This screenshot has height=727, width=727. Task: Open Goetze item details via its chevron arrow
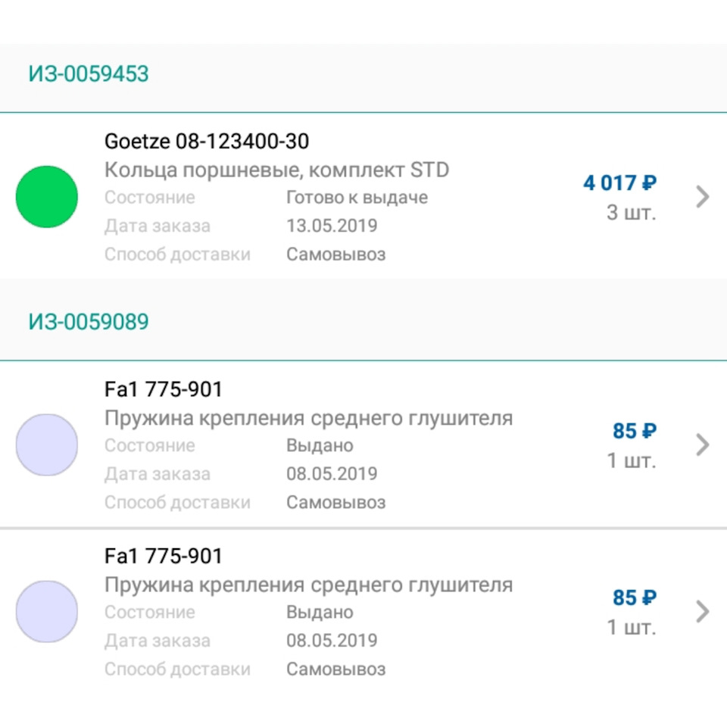pos(703,197)
